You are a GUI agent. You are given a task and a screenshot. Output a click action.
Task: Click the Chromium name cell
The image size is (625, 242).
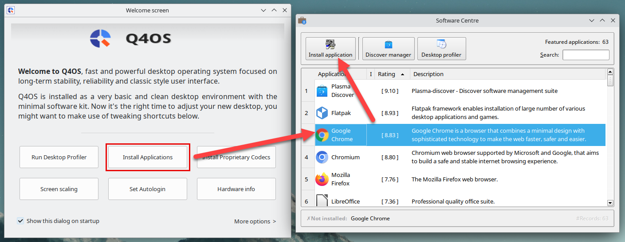tap(341, 157)
